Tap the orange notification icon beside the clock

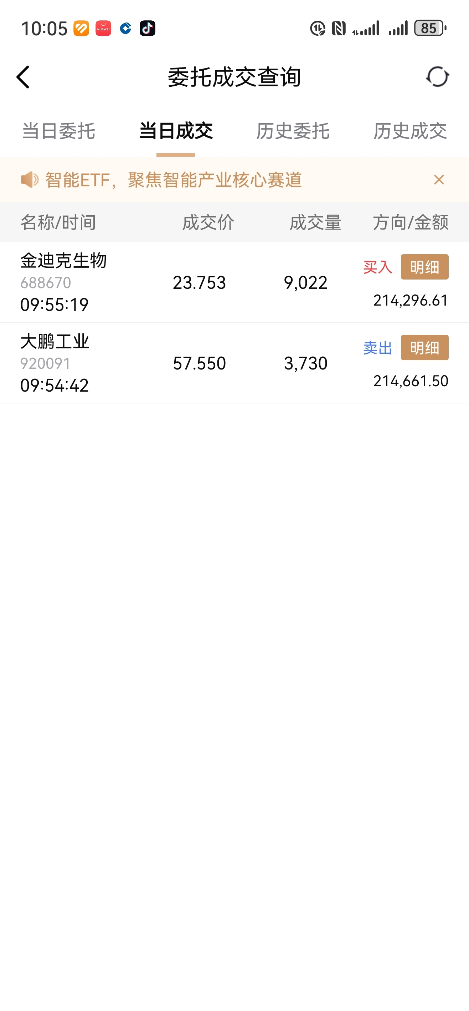tap(81, 28)
